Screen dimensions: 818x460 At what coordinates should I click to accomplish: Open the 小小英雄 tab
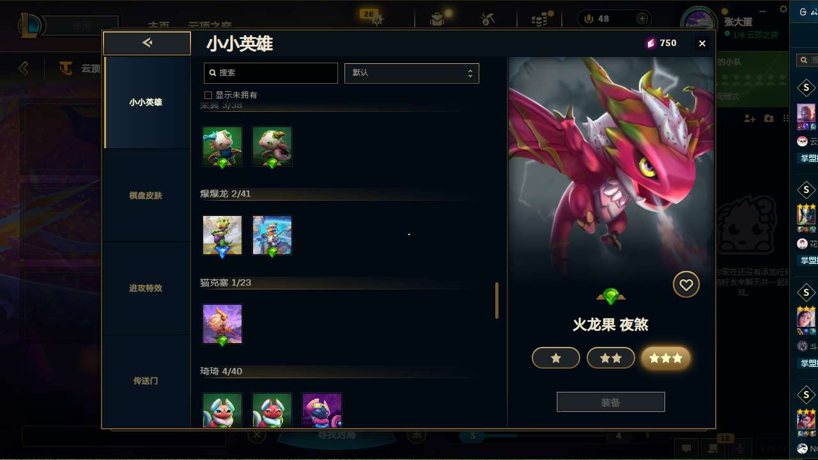(x=147, y=102)
